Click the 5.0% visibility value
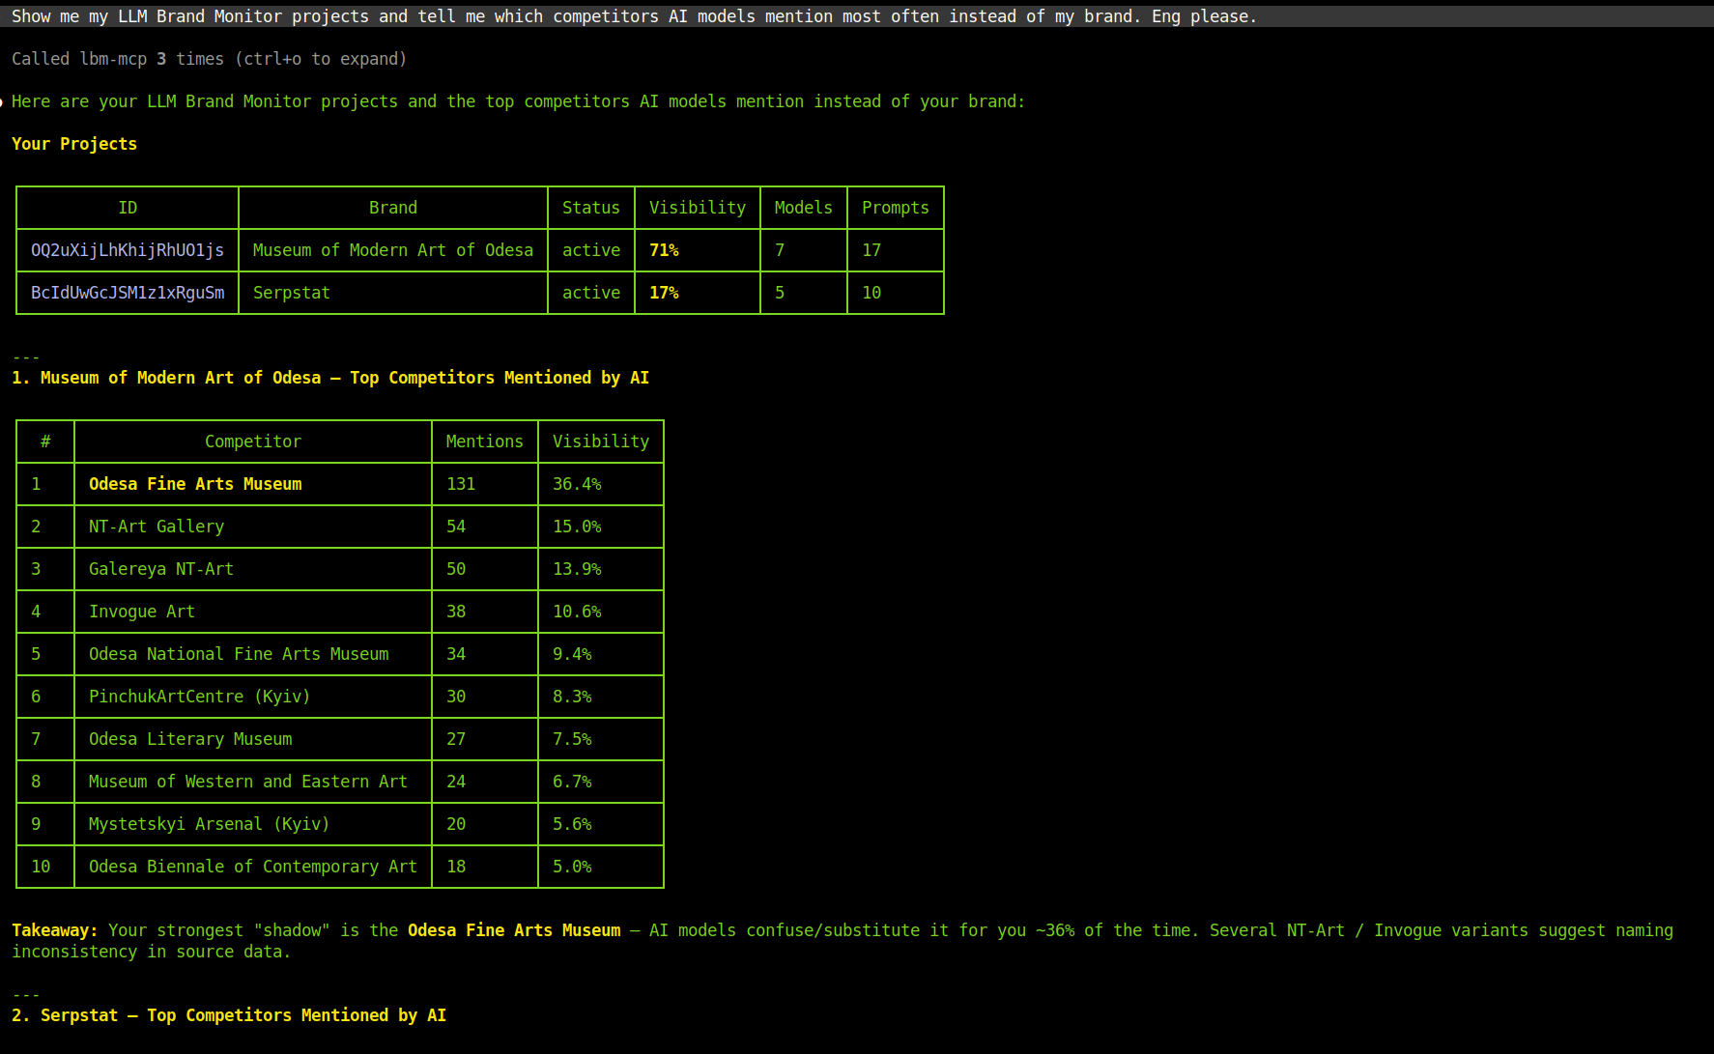The width and height of the screenshot is (1714, 1054). pos(572,867)
